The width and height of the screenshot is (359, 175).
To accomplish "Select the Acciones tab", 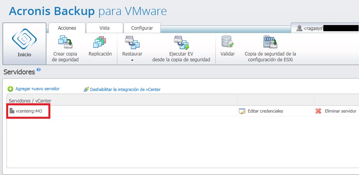I will (67, 28).
